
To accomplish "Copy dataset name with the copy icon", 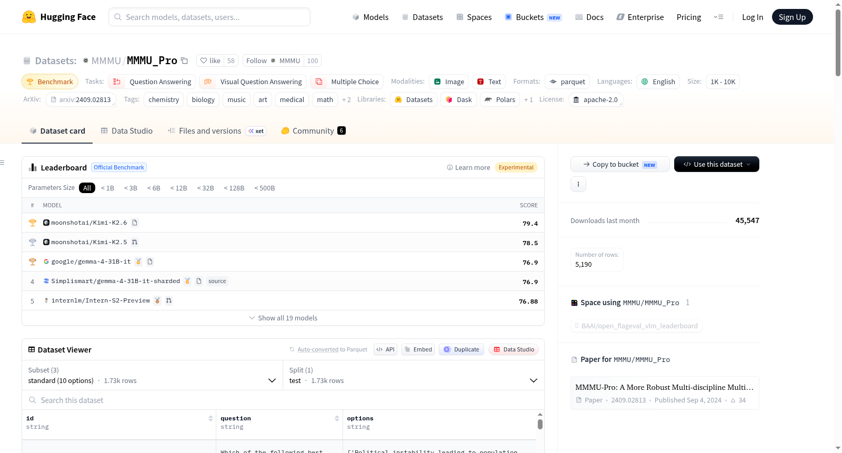I will (x=184, y=61).
